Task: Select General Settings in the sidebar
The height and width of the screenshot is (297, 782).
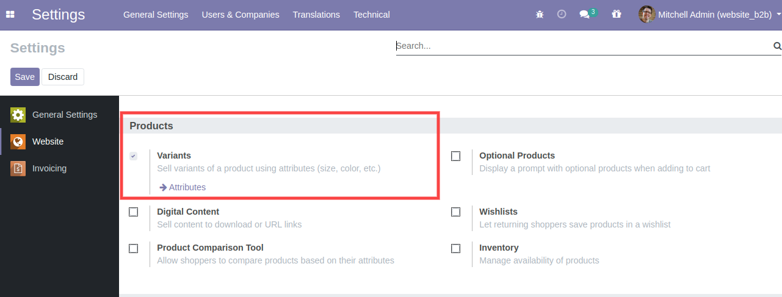Action: click(59, 115)
